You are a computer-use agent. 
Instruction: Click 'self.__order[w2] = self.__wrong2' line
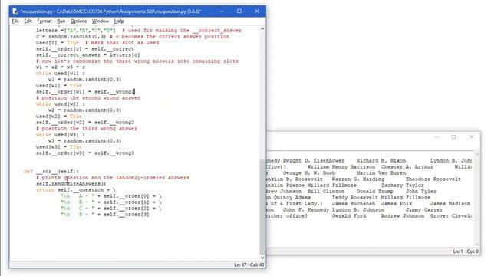point(85,123)
